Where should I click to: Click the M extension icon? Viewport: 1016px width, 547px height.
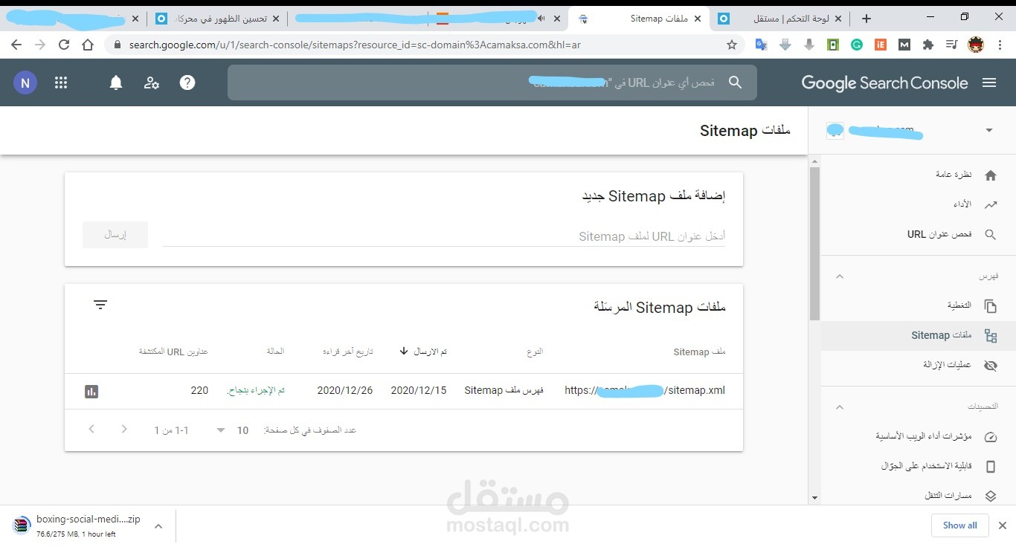(x=904, y=45)
